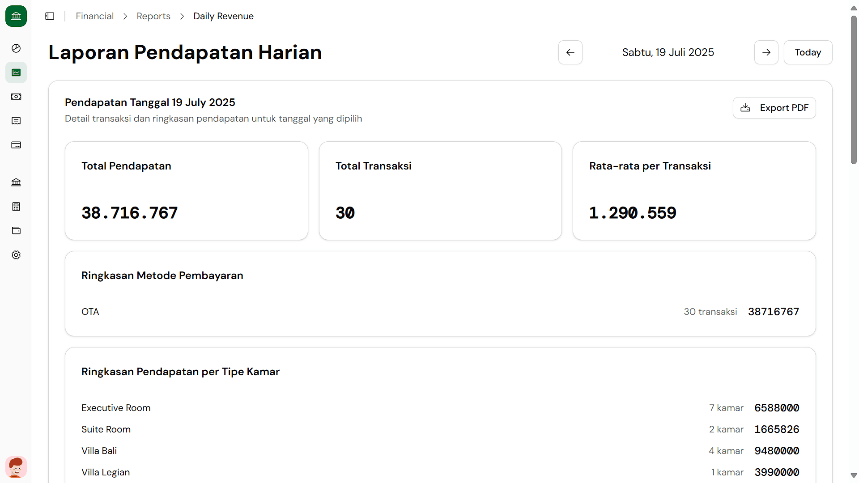The height and width of the screenshot is (483, 859).
Task: Open the pie chart dashboard icon
Action: 16,48
